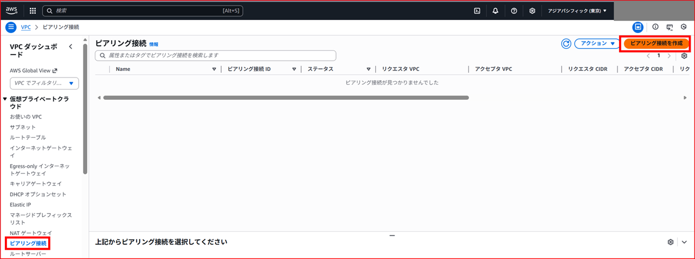Open DHCP オプションセット in sidebar

pyautogui.click(x=38, y=194)
